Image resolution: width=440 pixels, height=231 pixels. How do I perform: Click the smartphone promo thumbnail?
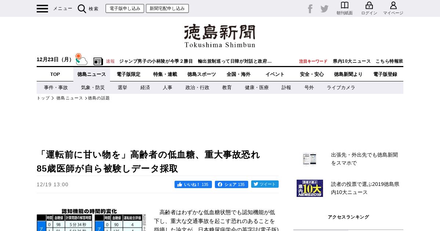tap(309, 159)
